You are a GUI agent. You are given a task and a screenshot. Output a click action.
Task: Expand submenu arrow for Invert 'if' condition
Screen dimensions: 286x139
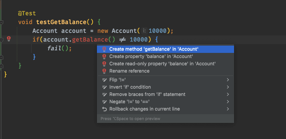228,87
